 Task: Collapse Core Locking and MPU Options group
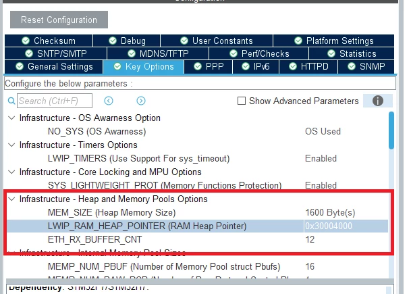(x=11, y=172)
